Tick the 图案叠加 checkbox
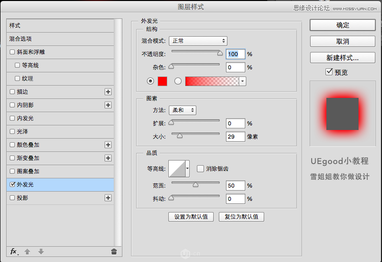Image resolution: width=382 pixels, height=262 pixels. pos(12,171)
